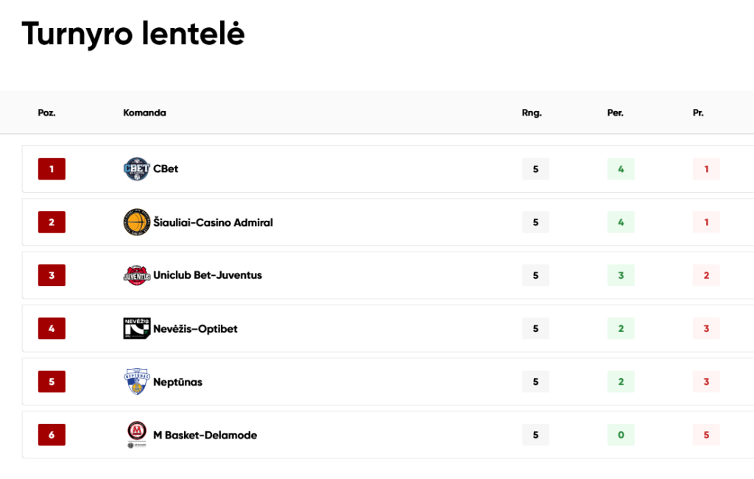
Task: Click the CBet team logo
Action: [x=136, y=169]
